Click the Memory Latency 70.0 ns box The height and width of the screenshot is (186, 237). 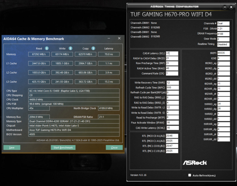click(109, 54)
